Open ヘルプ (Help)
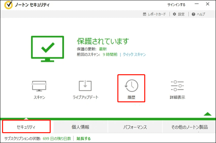The width and height of the screenshot is (216, 143). click(x=198, y=14)
